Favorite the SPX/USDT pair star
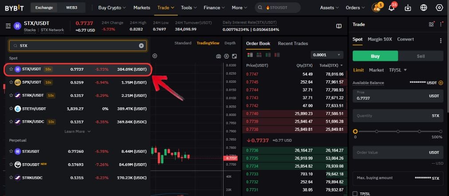Viewport: 449px width, 196px height. coord(11,82)
